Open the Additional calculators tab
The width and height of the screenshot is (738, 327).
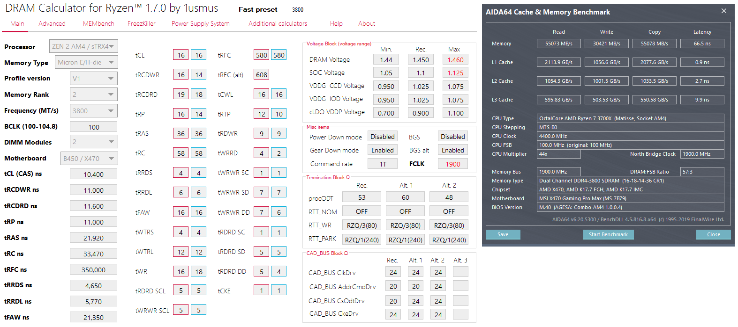[278, 23]
